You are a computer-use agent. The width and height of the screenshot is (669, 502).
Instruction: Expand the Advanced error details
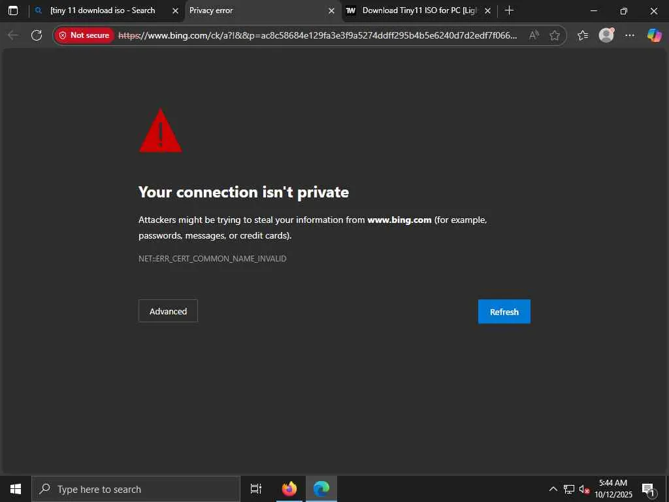(x=168, y=311)
